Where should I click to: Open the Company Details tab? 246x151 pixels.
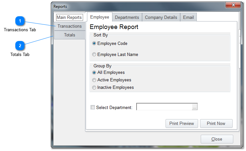161,17
